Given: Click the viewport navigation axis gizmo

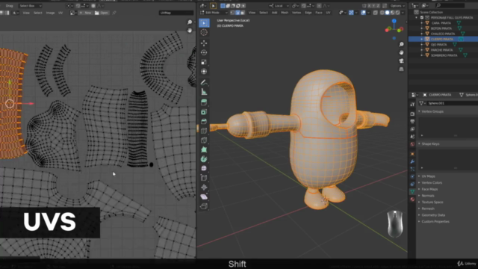Looking at the screenshot, I should tap(394, 29).
